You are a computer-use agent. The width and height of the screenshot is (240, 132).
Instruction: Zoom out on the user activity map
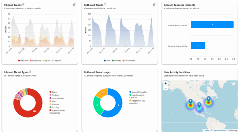coord(166,88)
